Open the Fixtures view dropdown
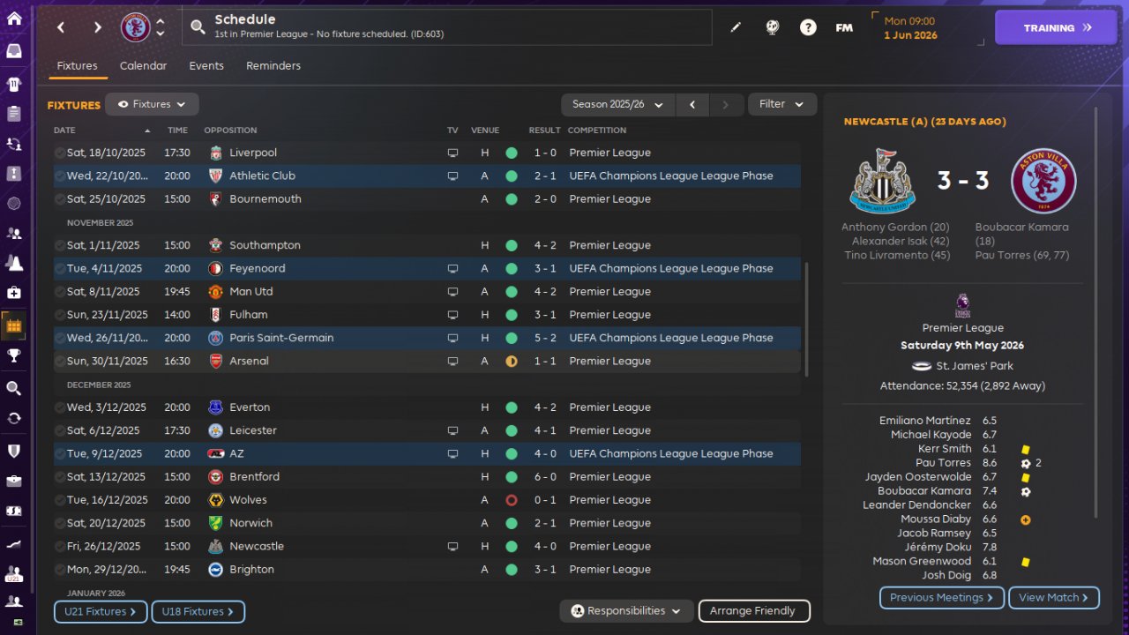 [x=152, y=104]
